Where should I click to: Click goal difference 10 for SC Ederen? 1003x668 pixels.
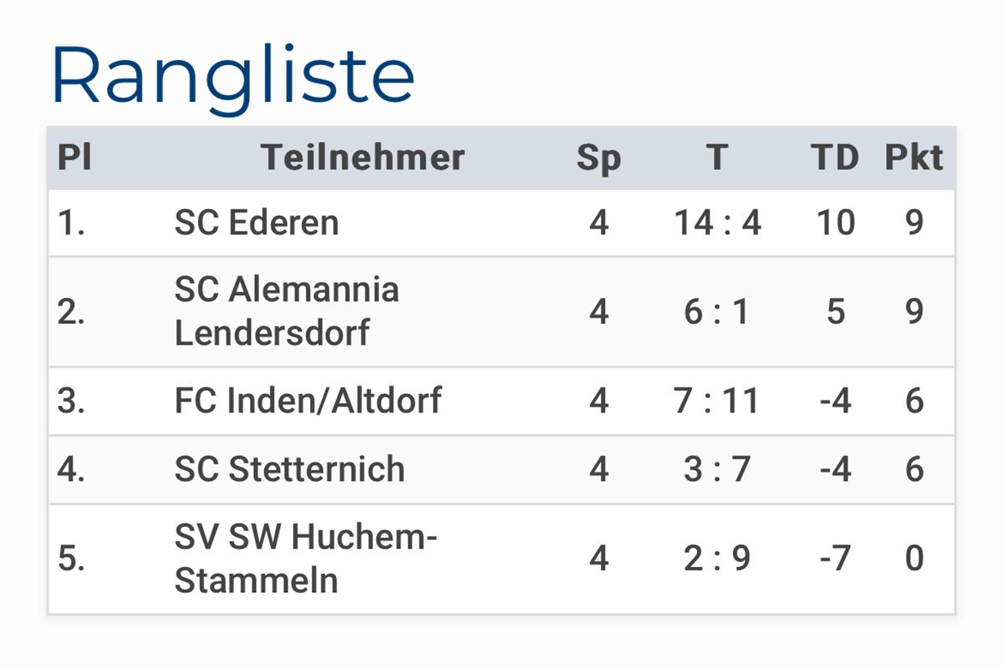tap(835, 223)
